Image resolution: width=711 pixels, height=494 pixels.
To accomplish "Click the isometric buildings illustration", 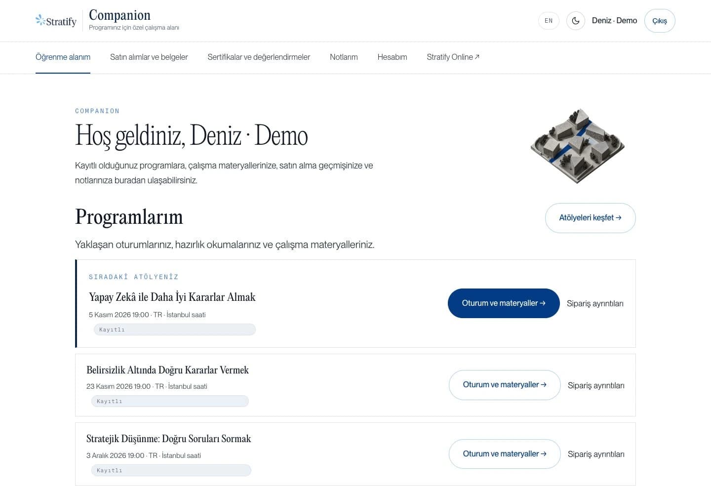I will [577, 146].
